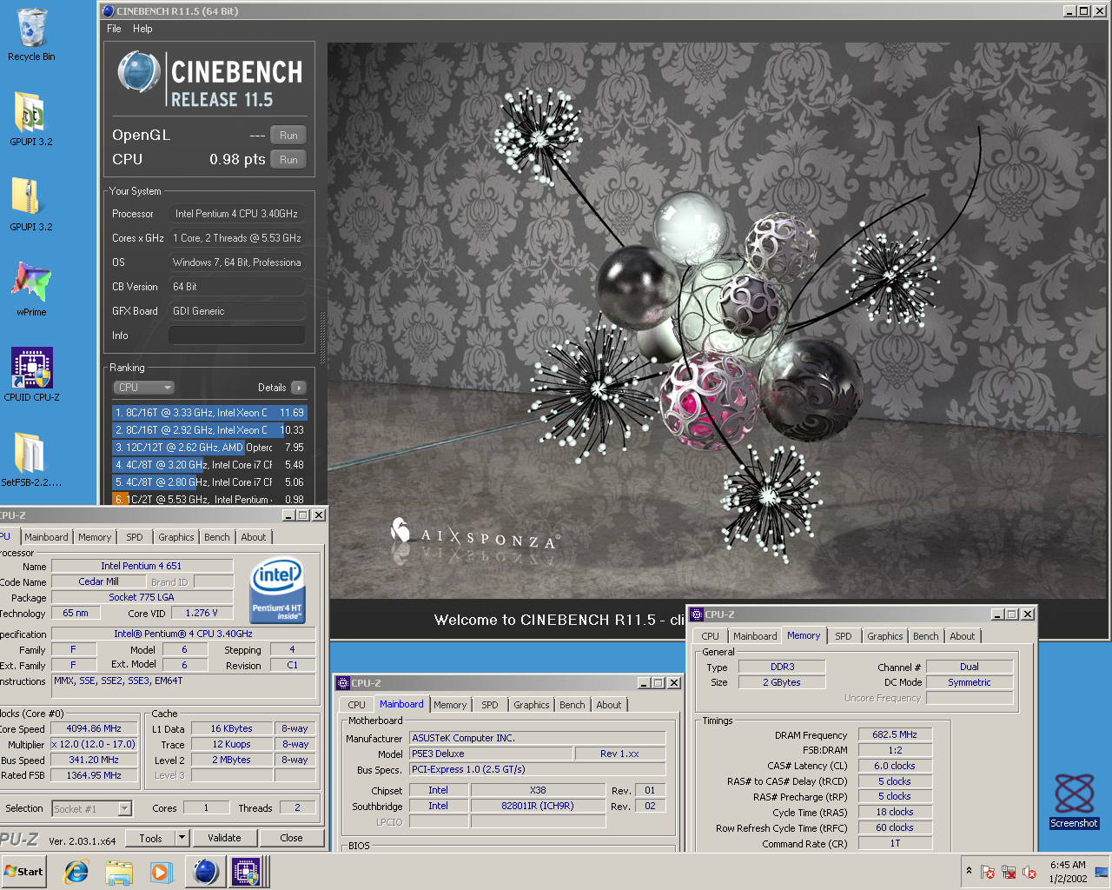The image size is (1112, 890).
Task: Open the Tools dropdown arrow in CPU-Z
Action: click(182, 838)
